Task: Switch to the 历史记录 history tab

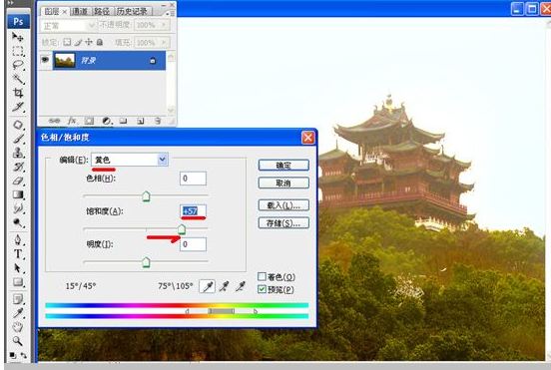Action: click(132, 11)
